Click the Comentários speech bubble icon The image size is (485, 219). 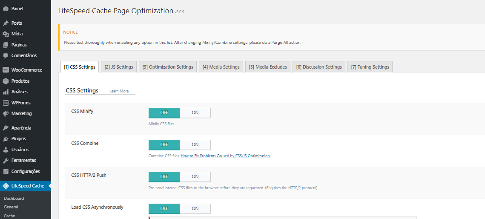click(x=6, y=56)
